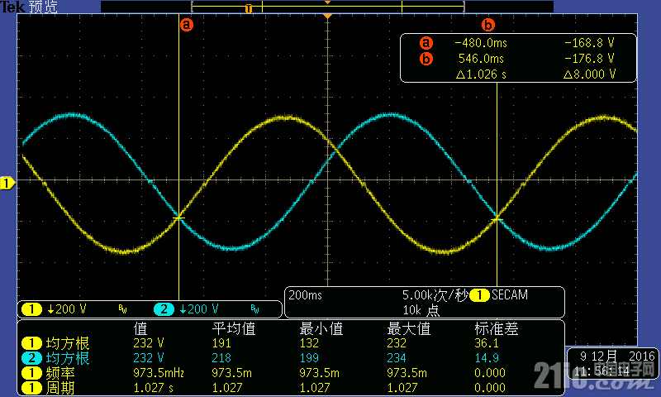
Task: Click the frequency value 973.5mHz
Action: tap(159, 373)
